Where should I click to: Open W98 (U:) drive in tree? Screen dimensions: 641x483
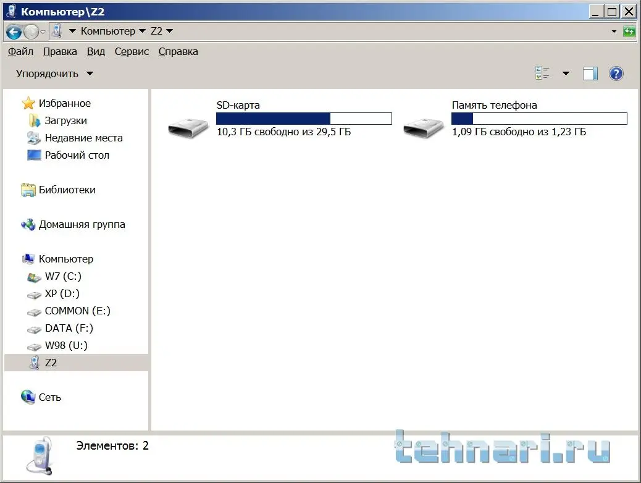pyautogui.click(x=66, y=345)
